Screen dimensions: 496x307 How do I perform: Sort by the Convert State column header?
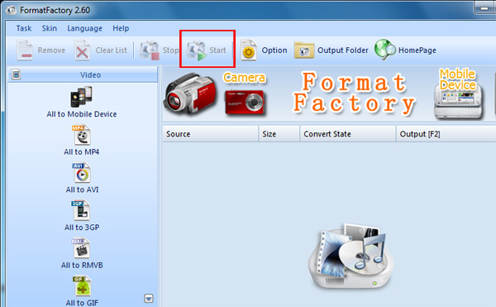(x=348, y=134)
